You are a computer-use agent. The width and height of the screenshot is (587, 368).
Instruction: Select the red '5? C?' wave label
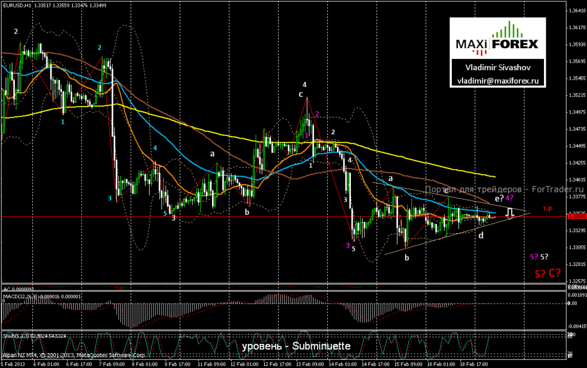point(547,273)
